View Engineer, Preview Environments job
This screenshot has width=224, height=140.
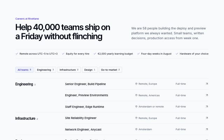click(x=86, y=95)
